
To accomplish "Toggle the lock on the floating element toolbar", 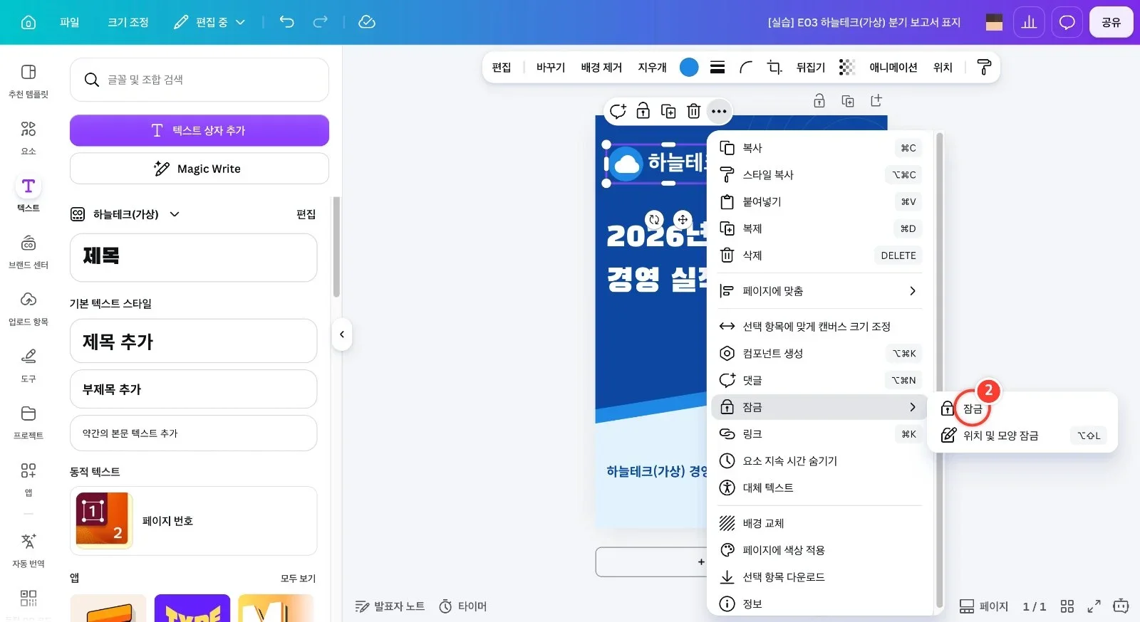I will [x=643, y=111].
